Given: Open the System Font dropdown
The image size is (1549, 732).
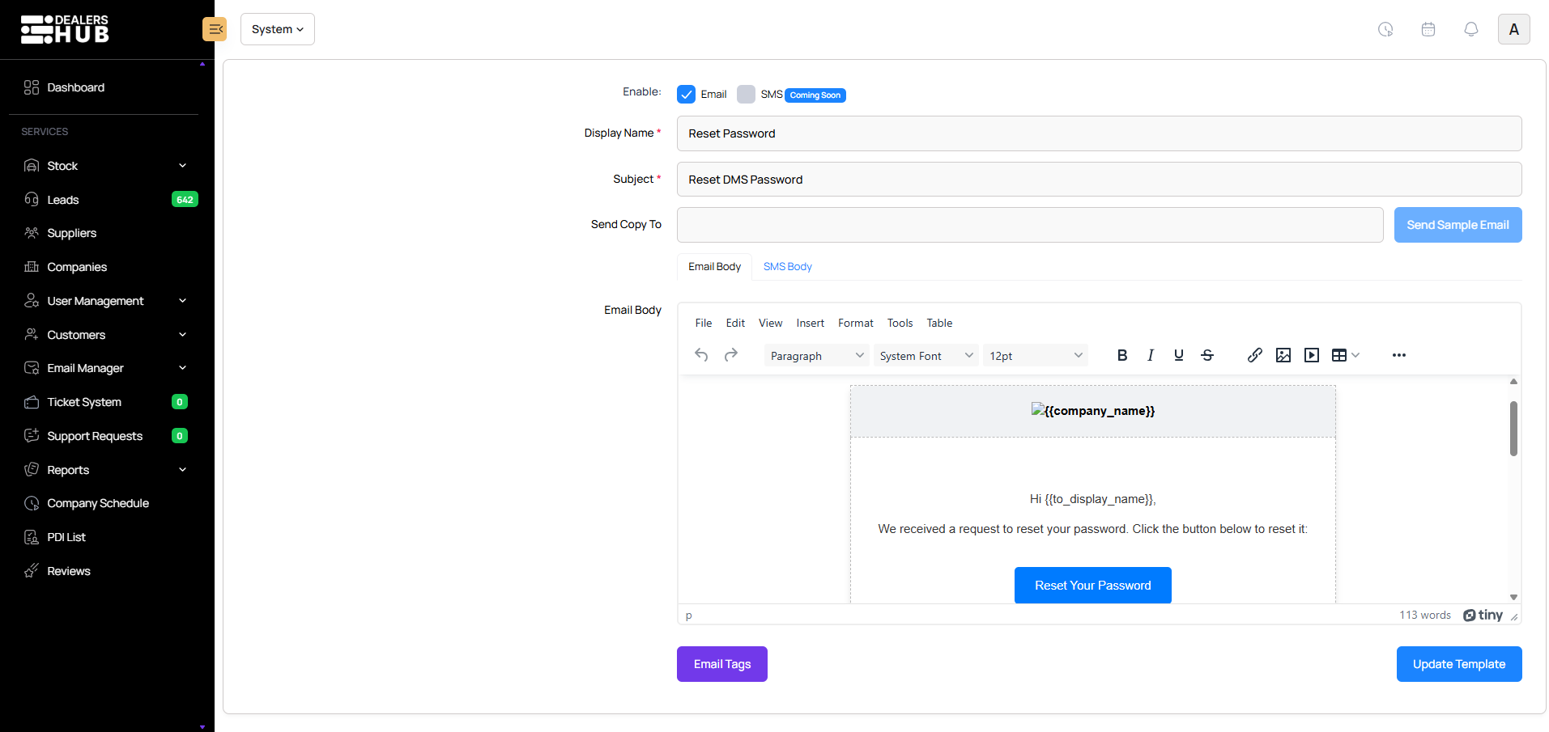Looking at the screenshot, I should [x=926, y=356].
